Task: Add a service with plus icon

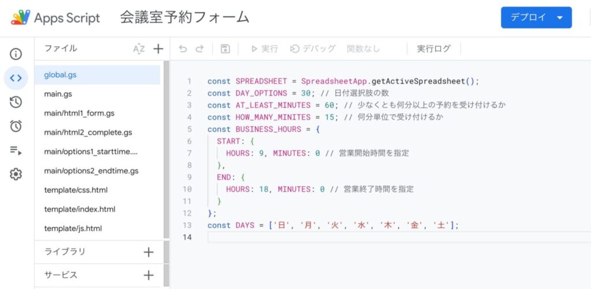Action: [149, 275]
